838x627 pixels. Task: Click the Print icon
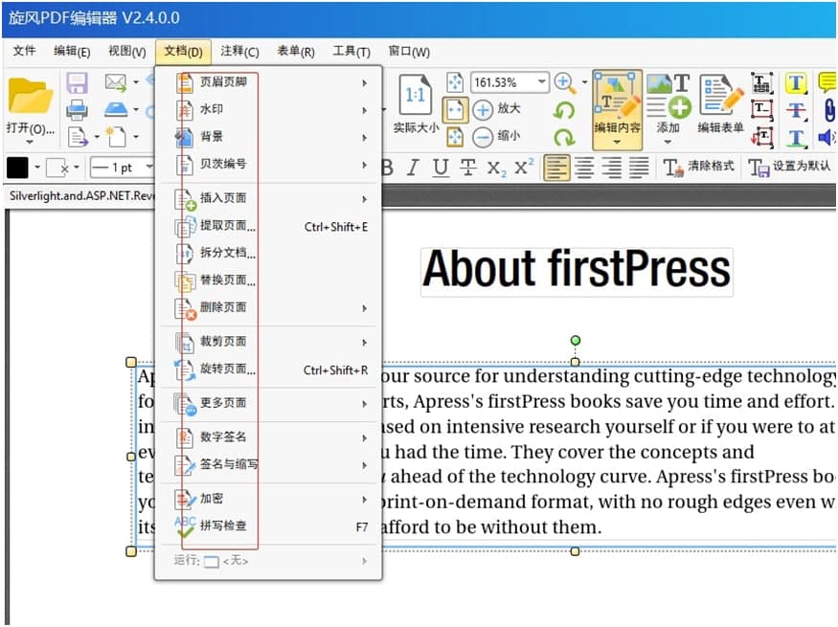tap(77, 110)
